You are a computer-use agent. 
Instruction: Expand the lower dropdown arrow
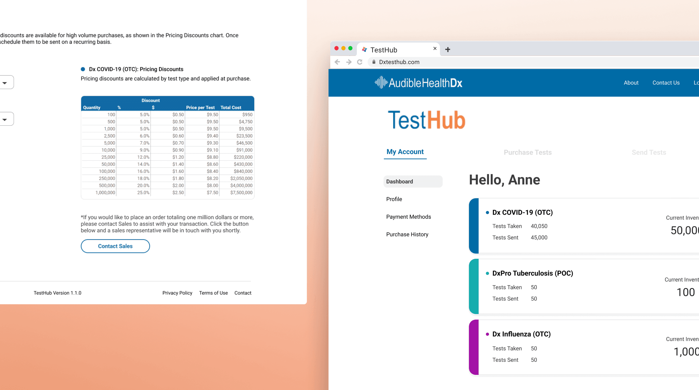point(5,119)
